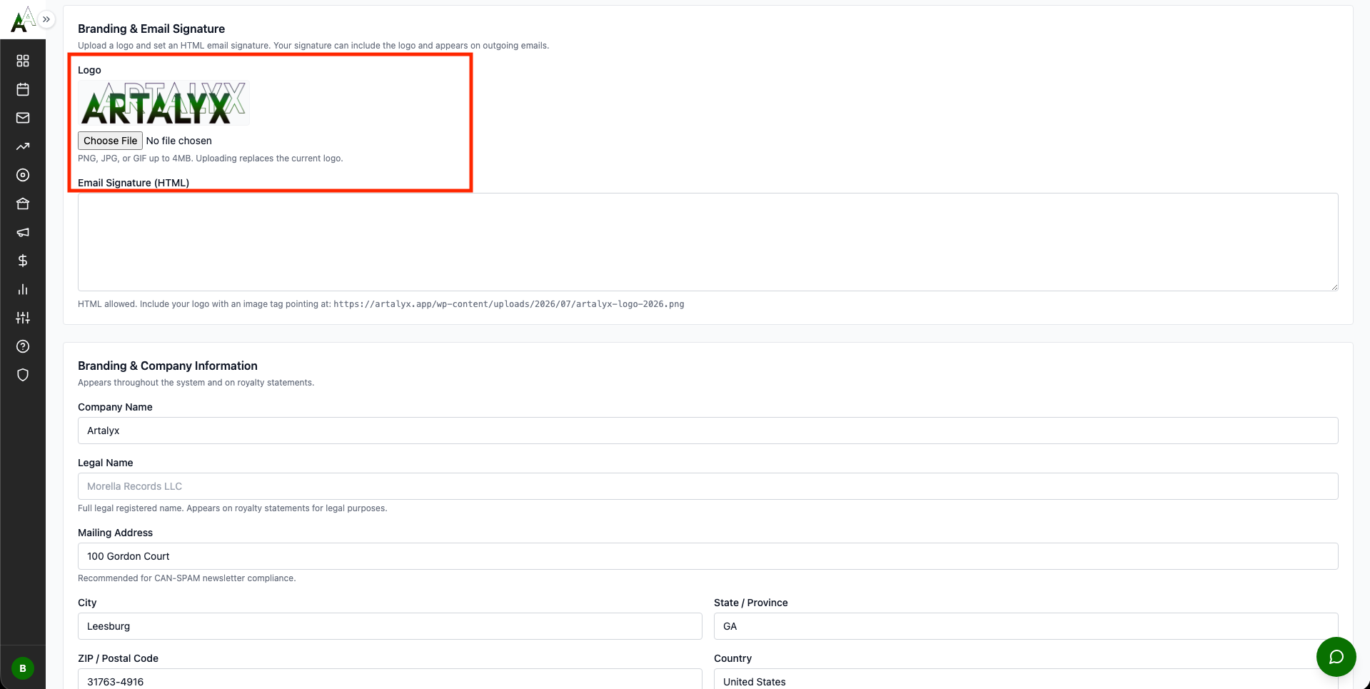The width and height of the screenshot is (1370, 689).
Task: Click the City field containing Leesburg
Action: [x=390, y=626]
